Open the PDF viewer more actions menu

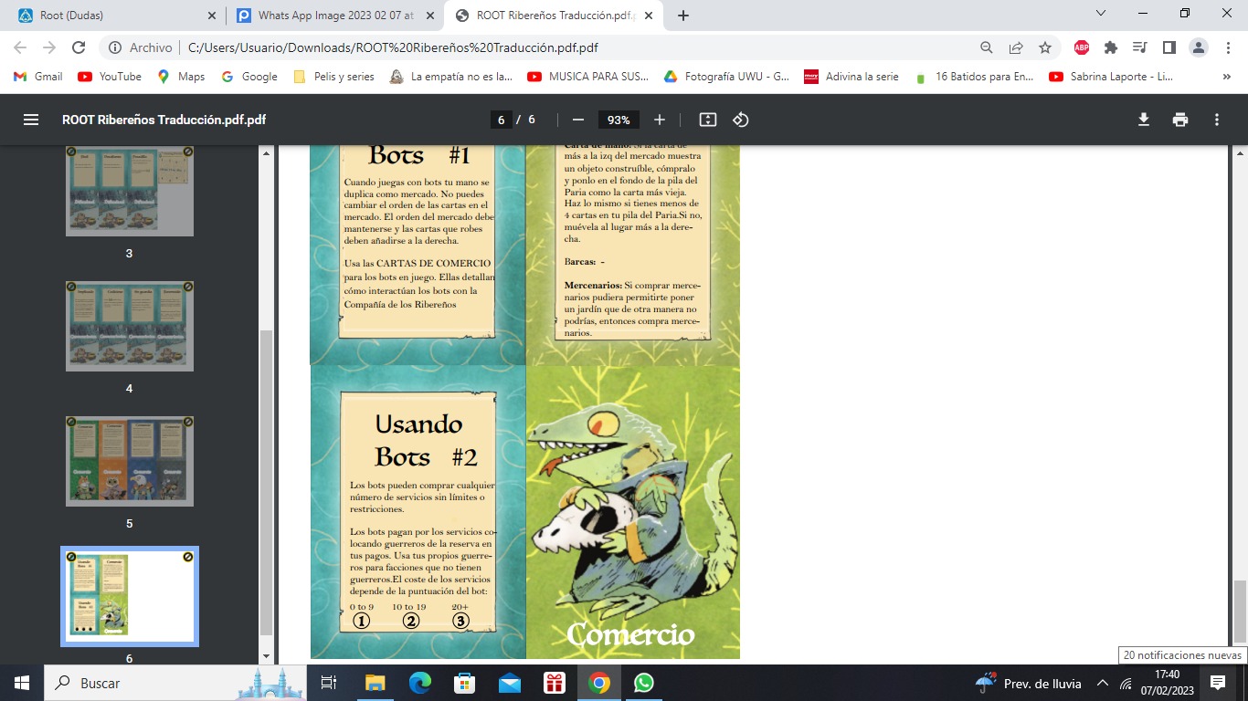1217,120
